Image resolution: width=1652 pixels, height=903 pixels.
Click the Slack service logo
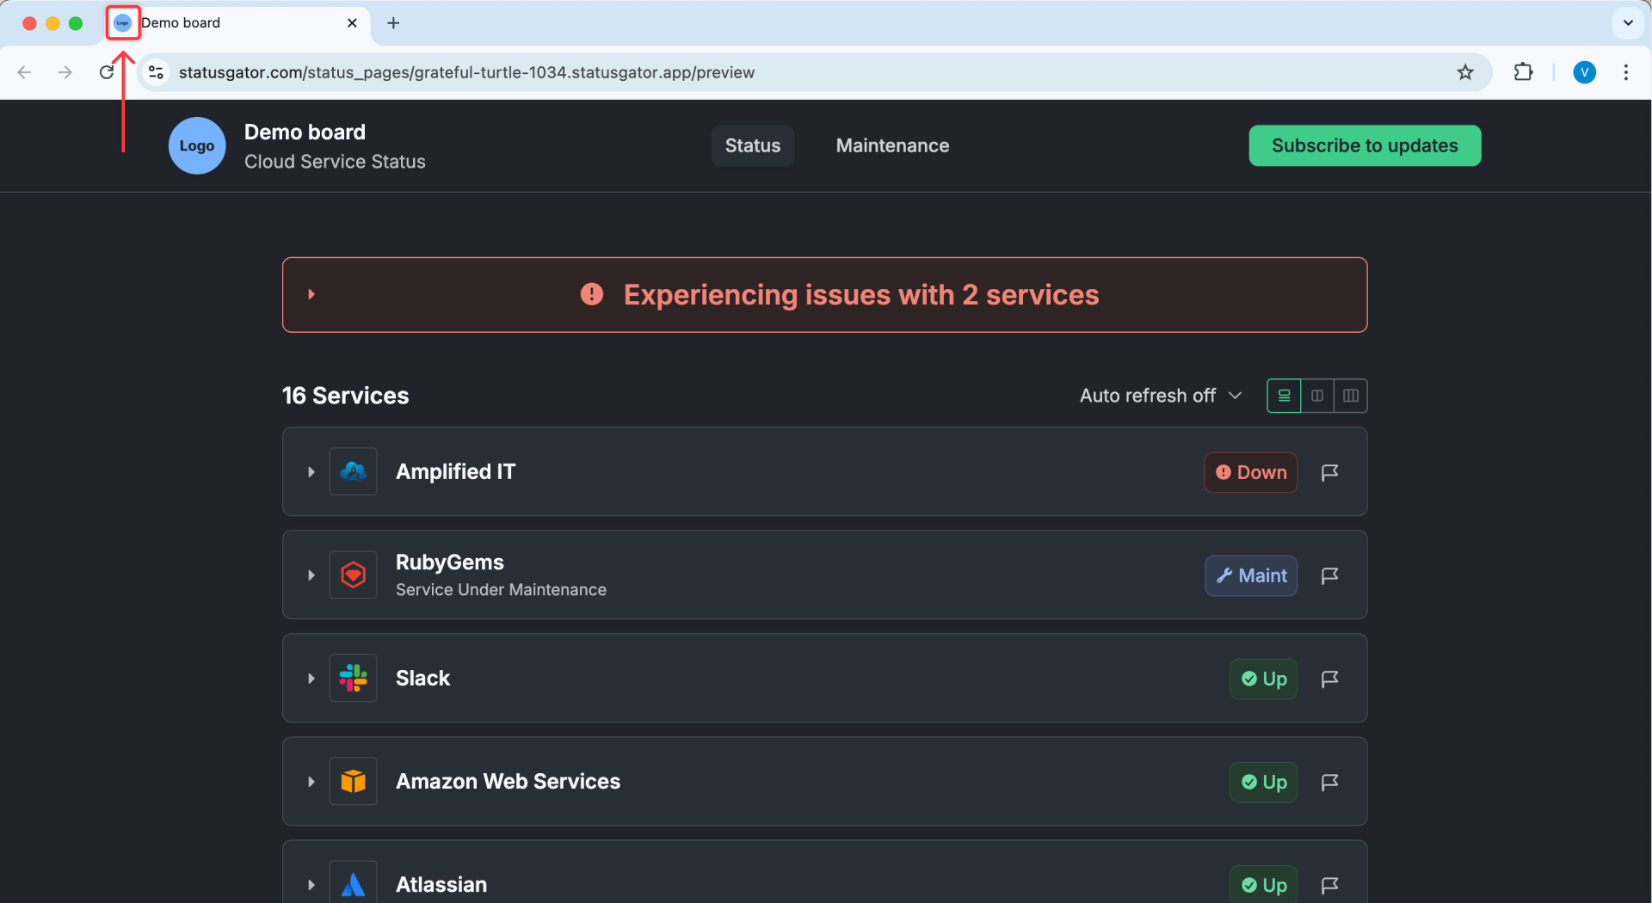tap(354, 678)
